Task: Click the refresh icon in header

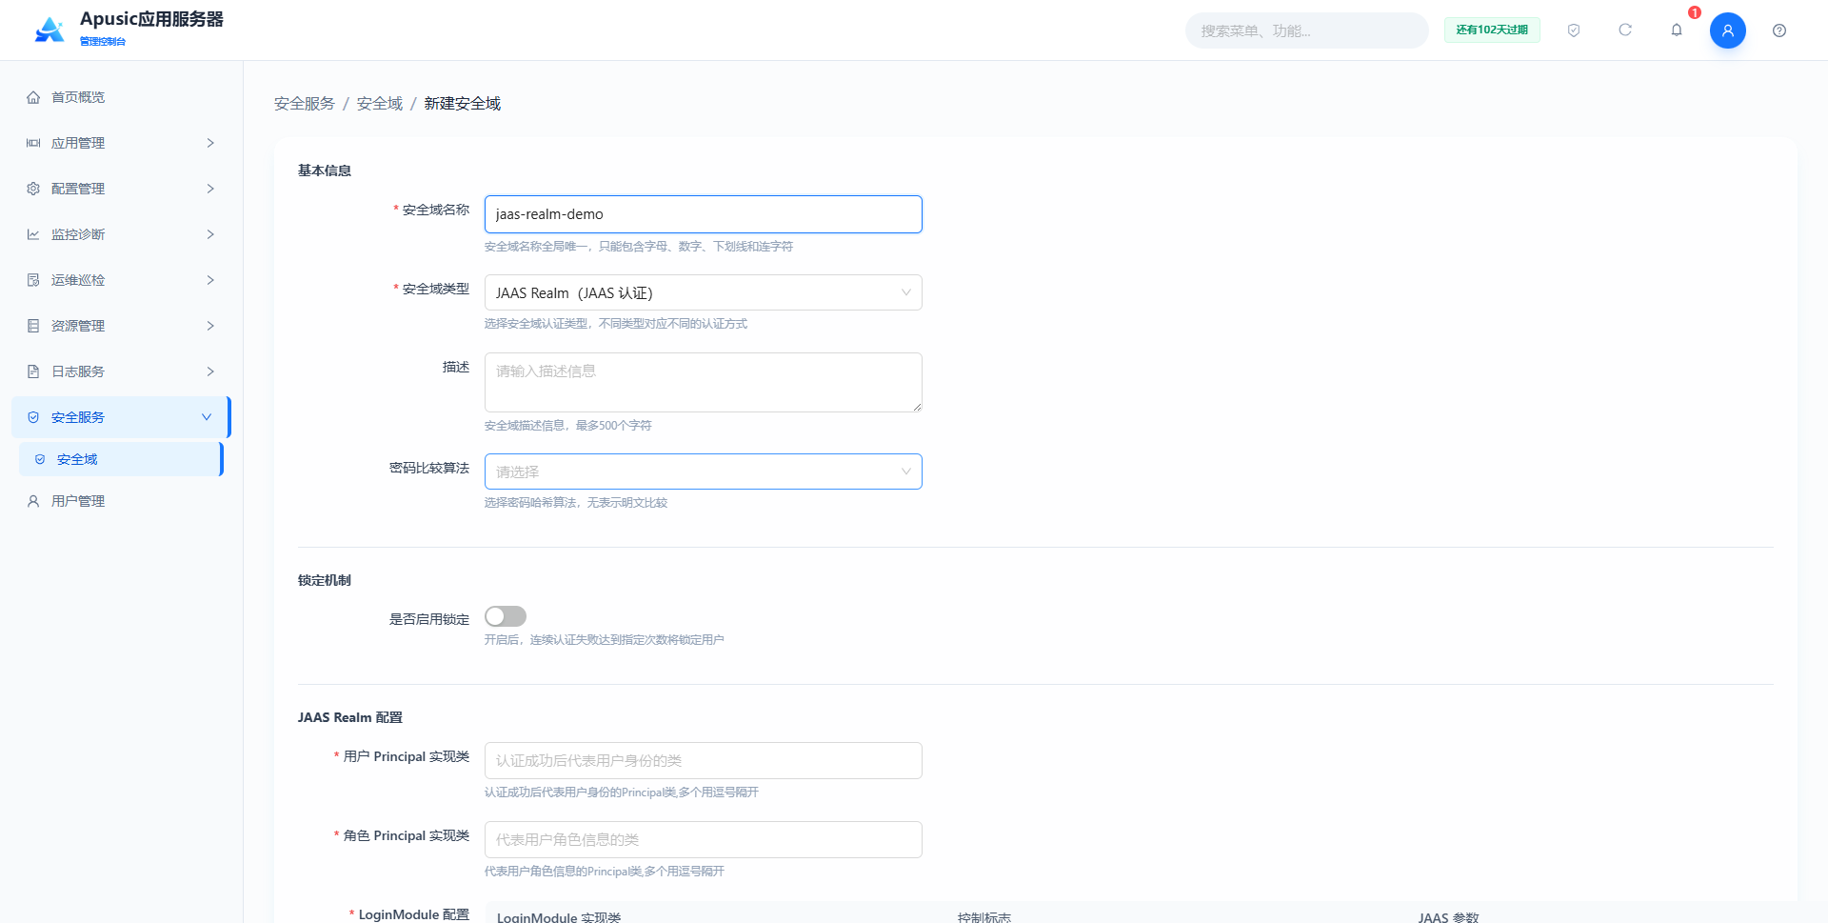Action: [x=1625, y=30]
